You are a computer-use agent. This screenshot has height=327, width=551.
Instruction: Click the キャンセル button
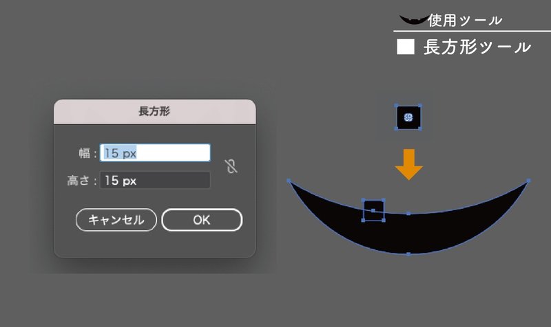coord(116,220)
